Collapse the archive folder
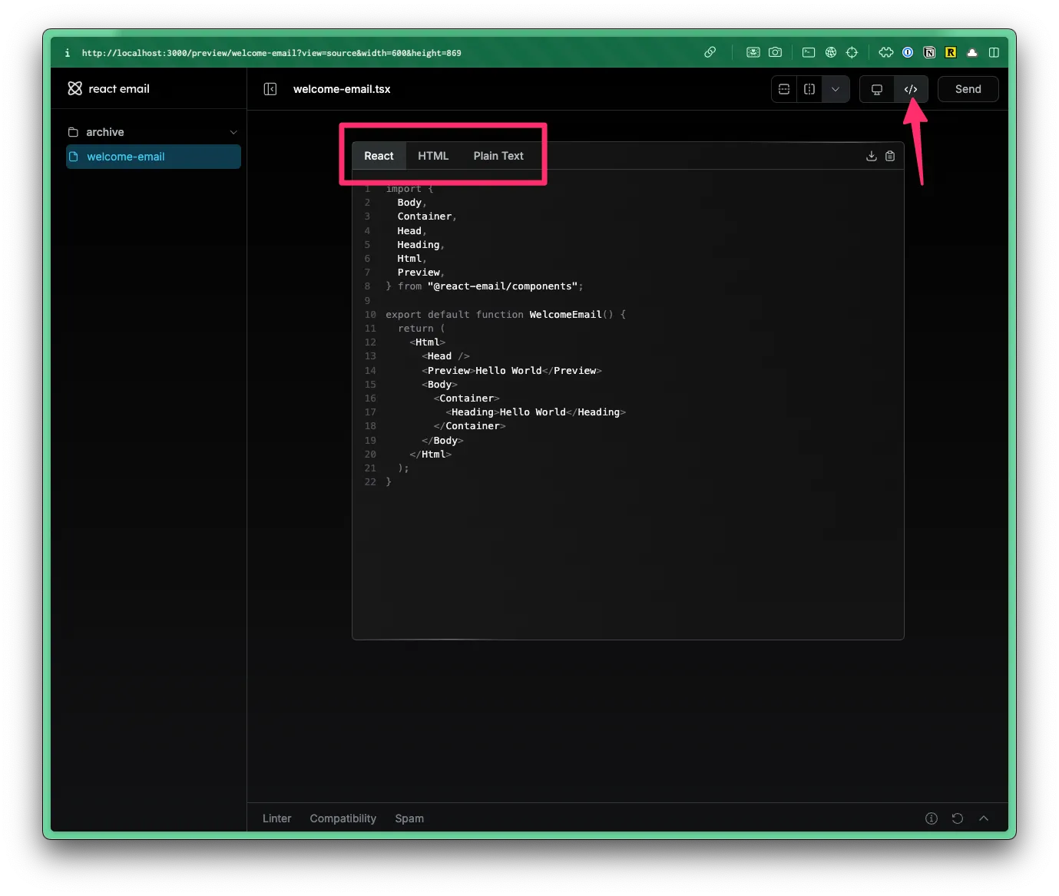This screenshot has width=1059, height=896. [233, 132]
